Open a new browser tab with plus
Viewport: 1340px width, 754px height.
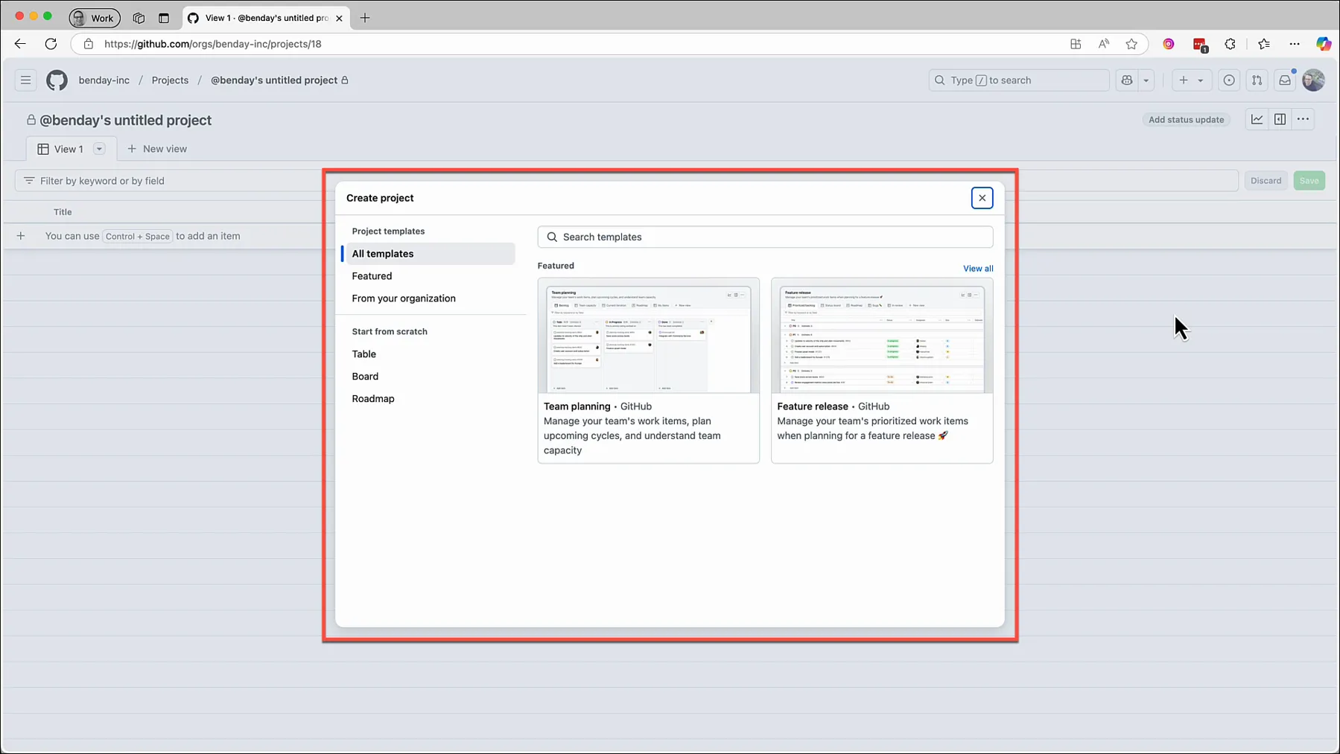tap(365, 18)
